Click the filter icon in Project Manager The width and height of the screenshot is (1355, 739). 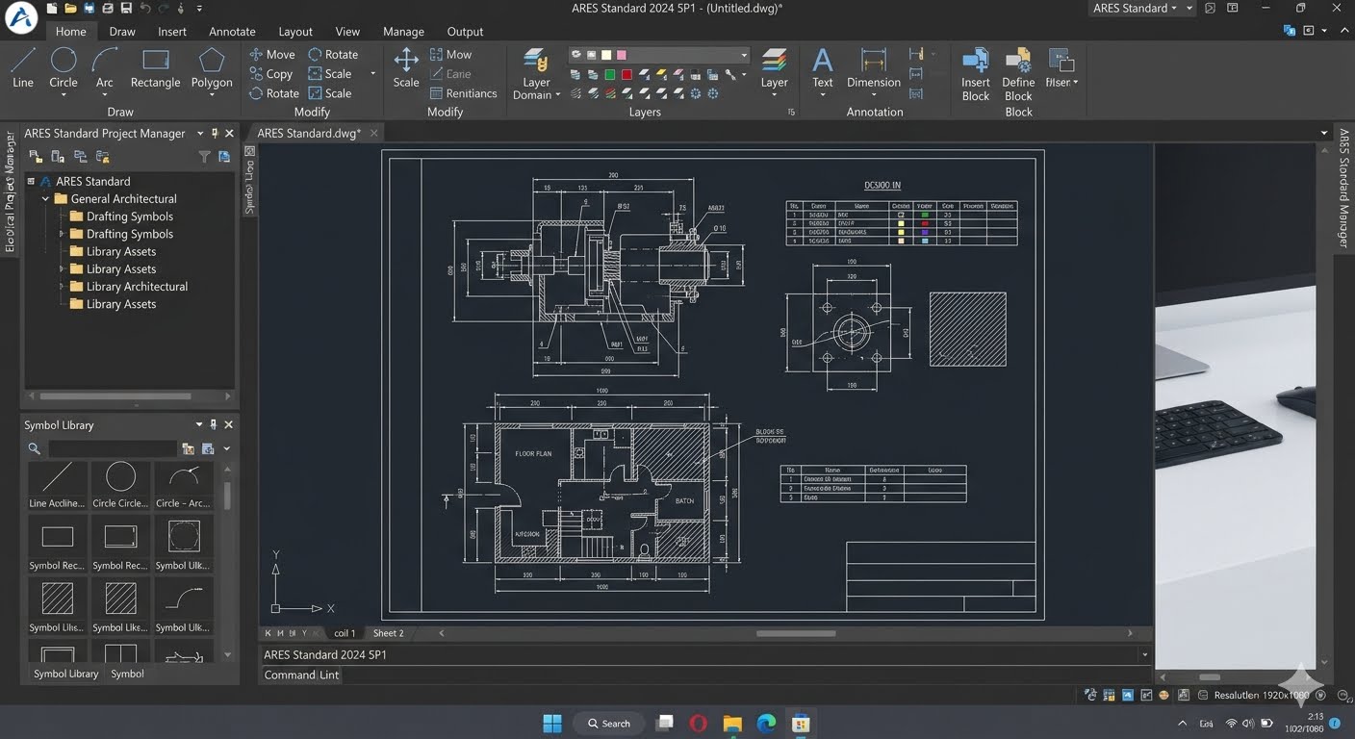pos(204,156)
